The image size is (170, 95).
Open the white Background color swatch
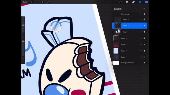(116, 63)
